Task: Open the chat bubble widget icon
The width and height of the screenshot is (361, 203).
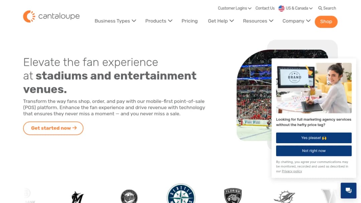Action: pyautogui.click(x=348, y=190)
